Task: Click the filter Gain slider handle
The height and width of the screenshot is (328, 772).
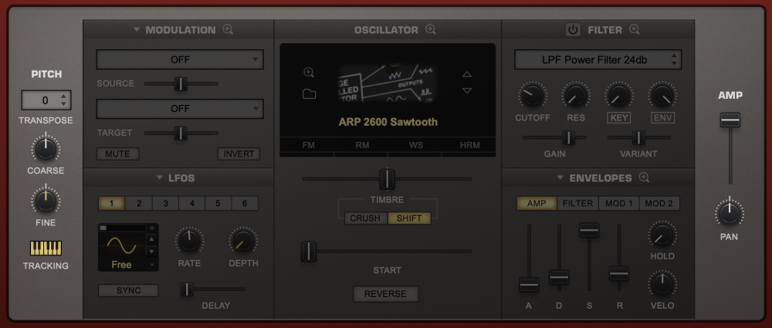Action: tap(569, 137)
